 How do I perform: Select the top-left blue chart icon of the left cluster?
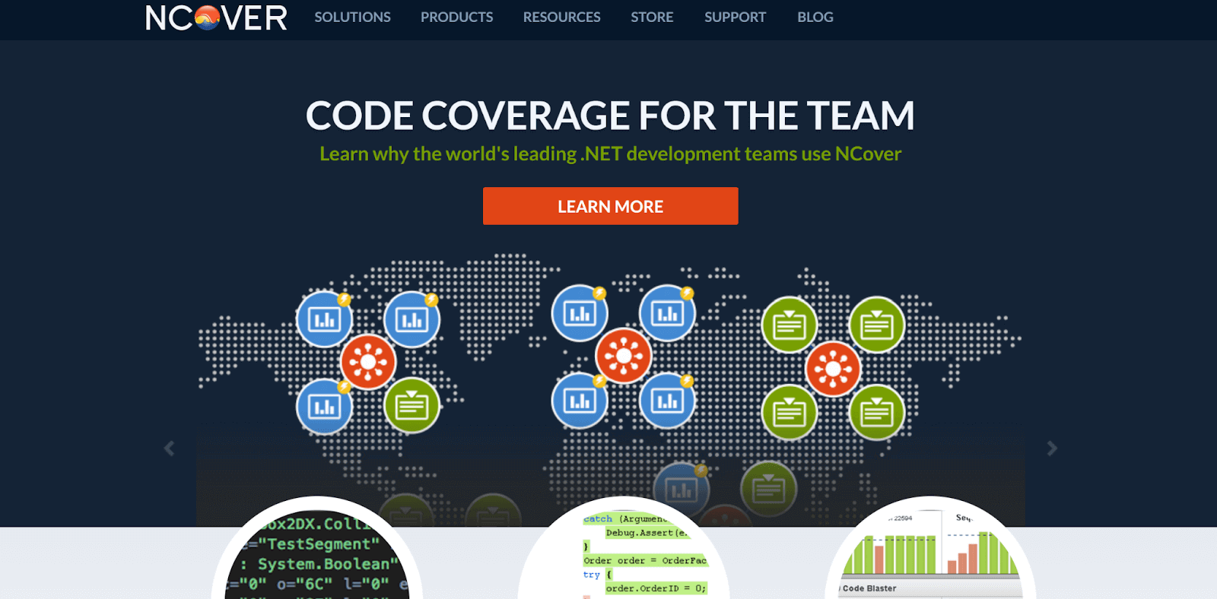pos(324,319)
